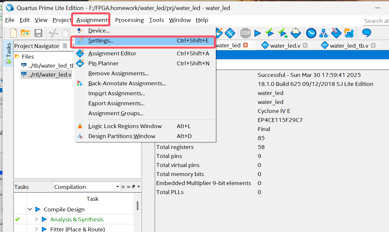Open Design Partitions Window entry
Screen dimensions: 389x232
pyautogui.click(x=145, y=136)
